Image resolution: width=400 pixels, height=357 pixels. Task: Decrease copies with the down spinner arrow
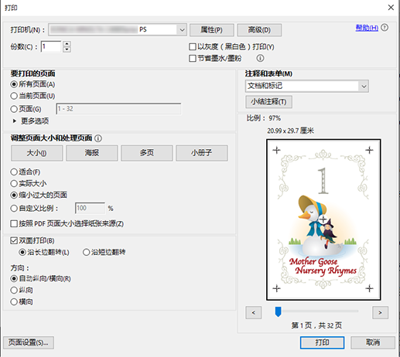tap(67, 49)
